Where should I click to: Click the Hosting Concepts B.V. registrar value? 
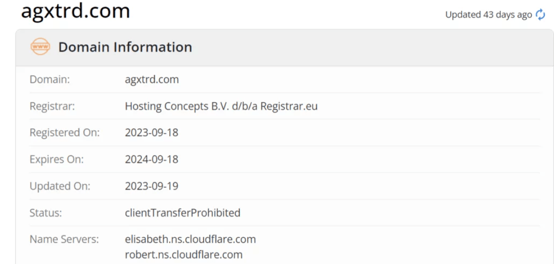click(x=221, y=106)
